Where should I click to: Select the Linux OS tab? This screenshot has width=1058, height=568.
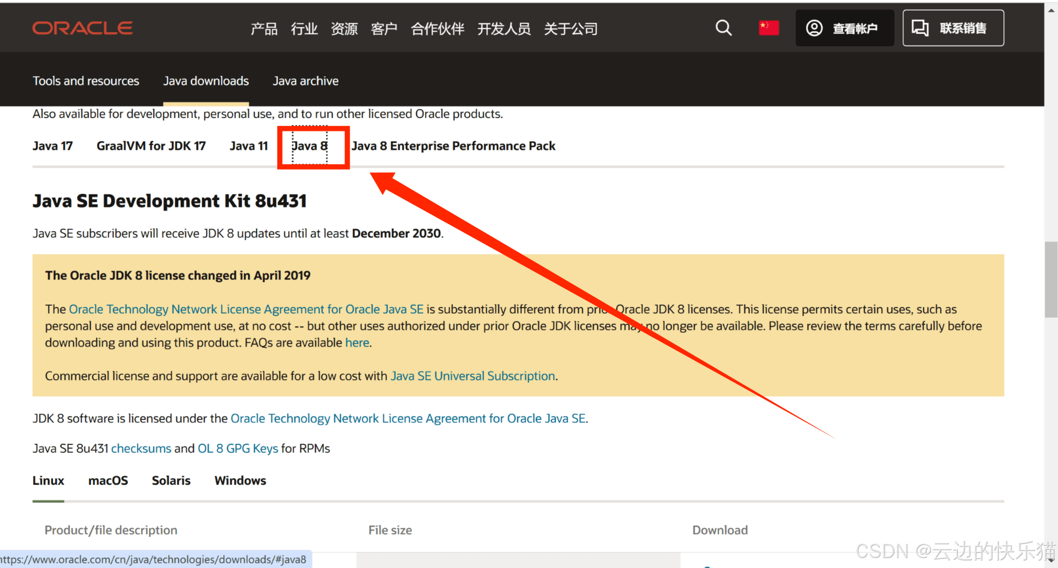pos(48,481)
